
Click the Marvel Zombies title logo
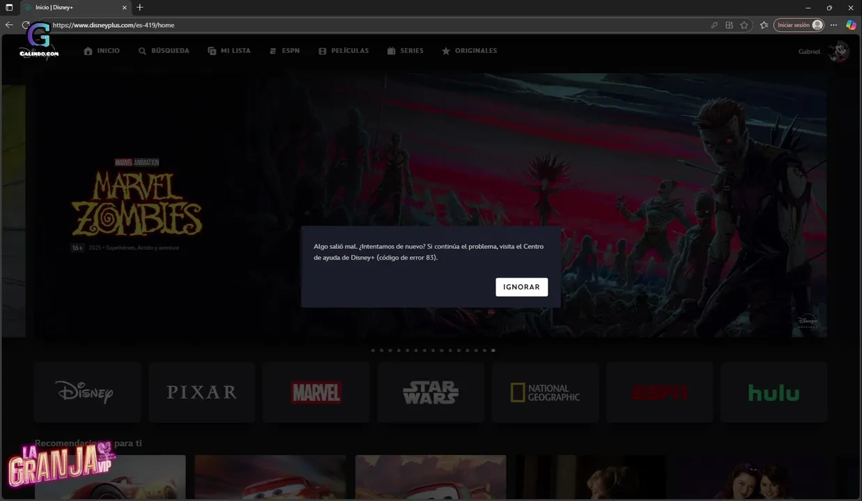pos(137,204)
